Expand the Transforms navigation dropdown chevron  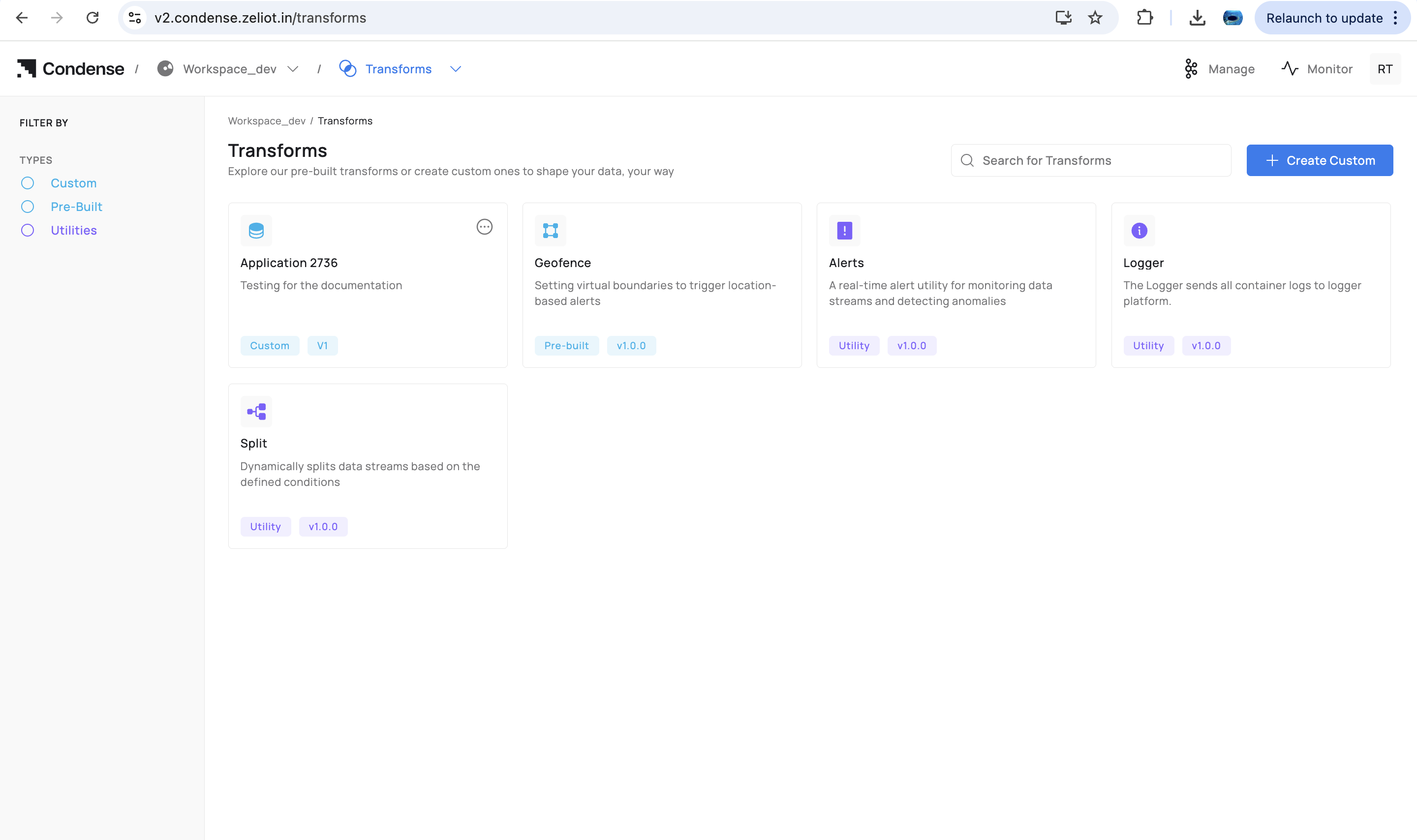pos(455,69)
